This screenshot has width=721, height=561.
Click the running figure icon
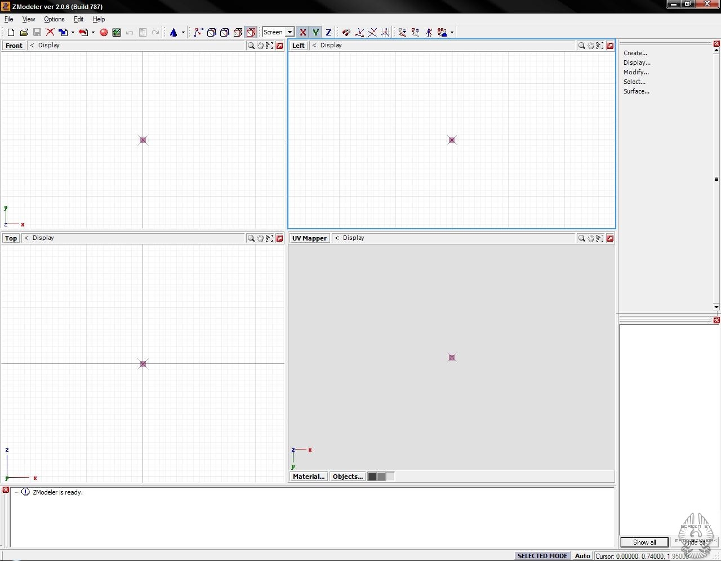point(429,32)
